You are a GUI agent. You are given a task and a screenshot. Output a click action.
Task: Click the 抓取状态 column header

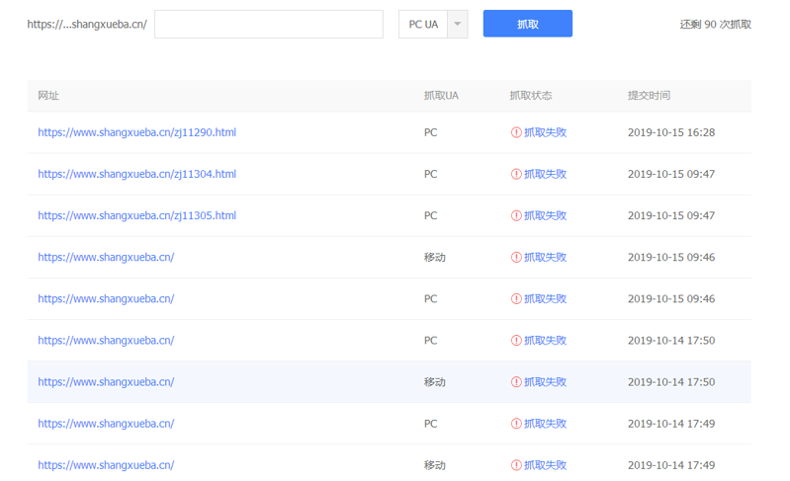point(531,96)
